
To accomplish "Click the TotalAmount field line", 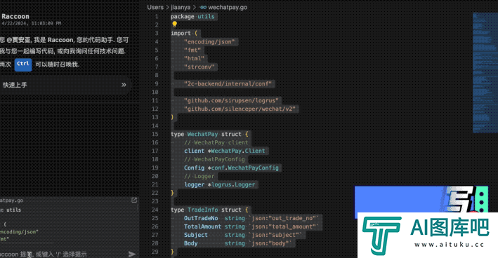I will pos(251,226).
